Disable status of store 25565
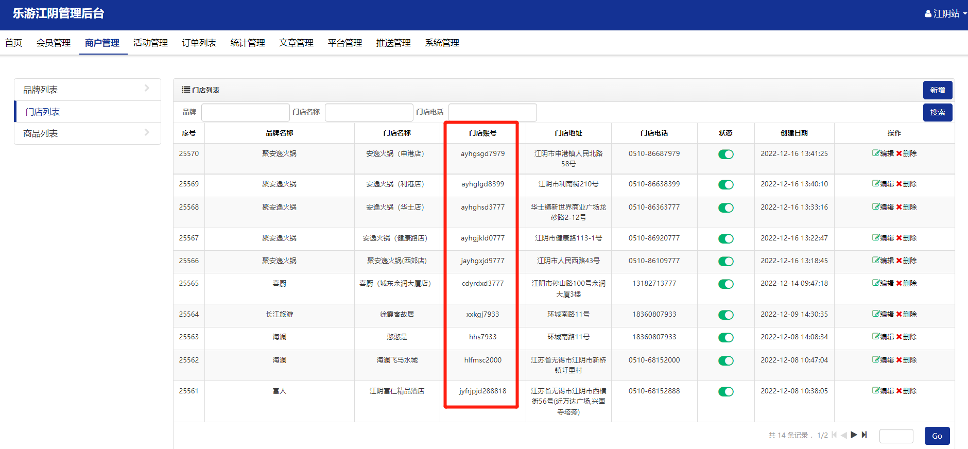This screenshot has height=449, width=968. (x=725, y=284)
